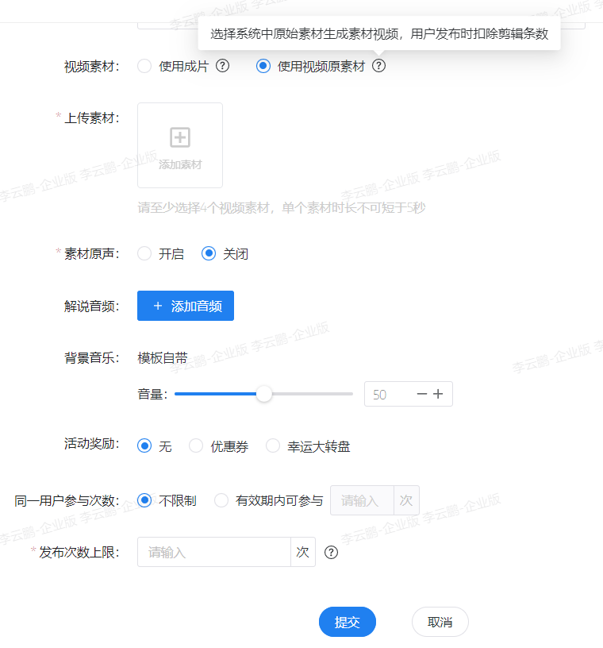Screen dimensions: 603x648
Task: Cancel the form with 取消
Action: pyautogui.click(x=440, y=622)
